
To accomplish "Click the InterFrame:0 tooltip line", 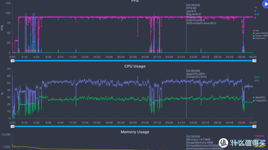I will (196, 20).
